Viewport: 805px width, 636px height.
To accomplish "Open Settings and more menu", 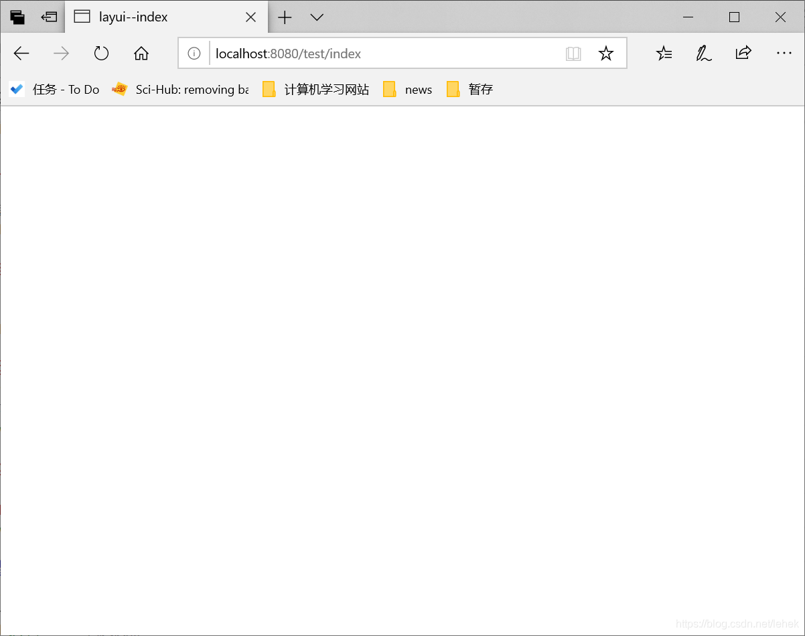I will pos(784,54).
